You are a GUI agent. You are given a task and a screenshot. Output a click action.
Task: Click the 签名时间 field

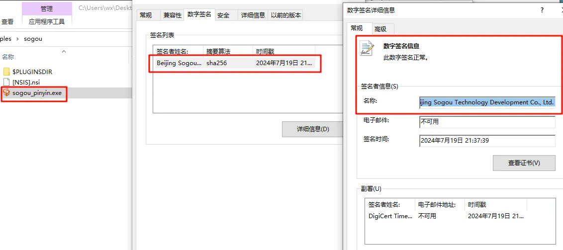point(487,141)
